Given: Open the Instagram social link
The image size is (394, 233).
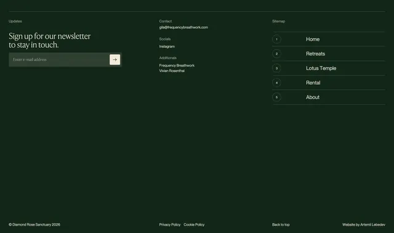Looking at the screenshot, I should pos(167,46).
